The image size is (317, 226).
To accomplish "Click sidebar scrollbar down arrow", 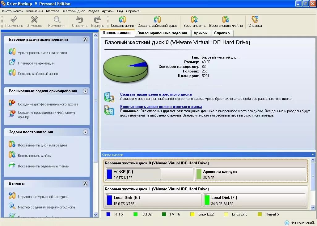I will coord(96,215).
